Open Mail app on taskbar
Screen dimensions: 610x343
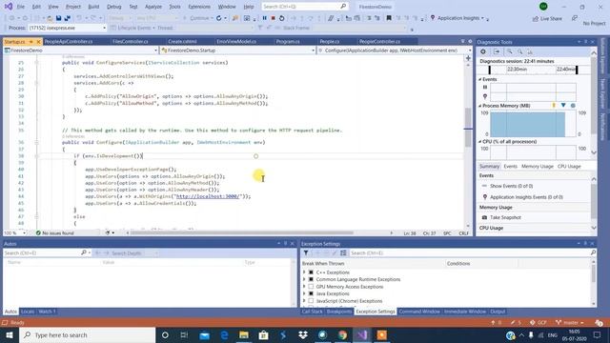(x=204, y=334)
